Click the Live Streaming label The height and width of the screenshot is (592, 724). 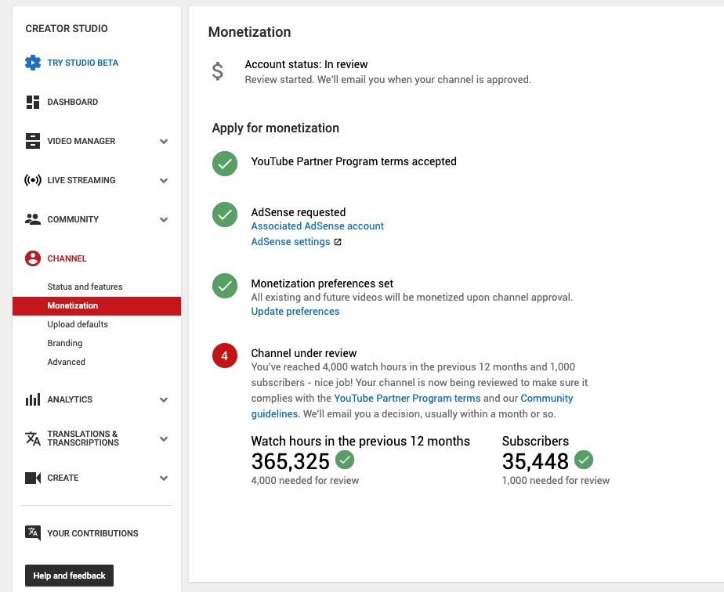[x=81, y=180]
